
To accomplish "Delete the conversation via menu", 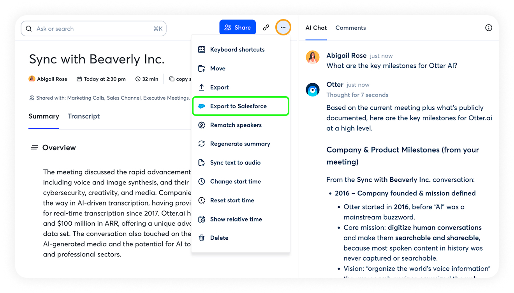I will 219,238.
